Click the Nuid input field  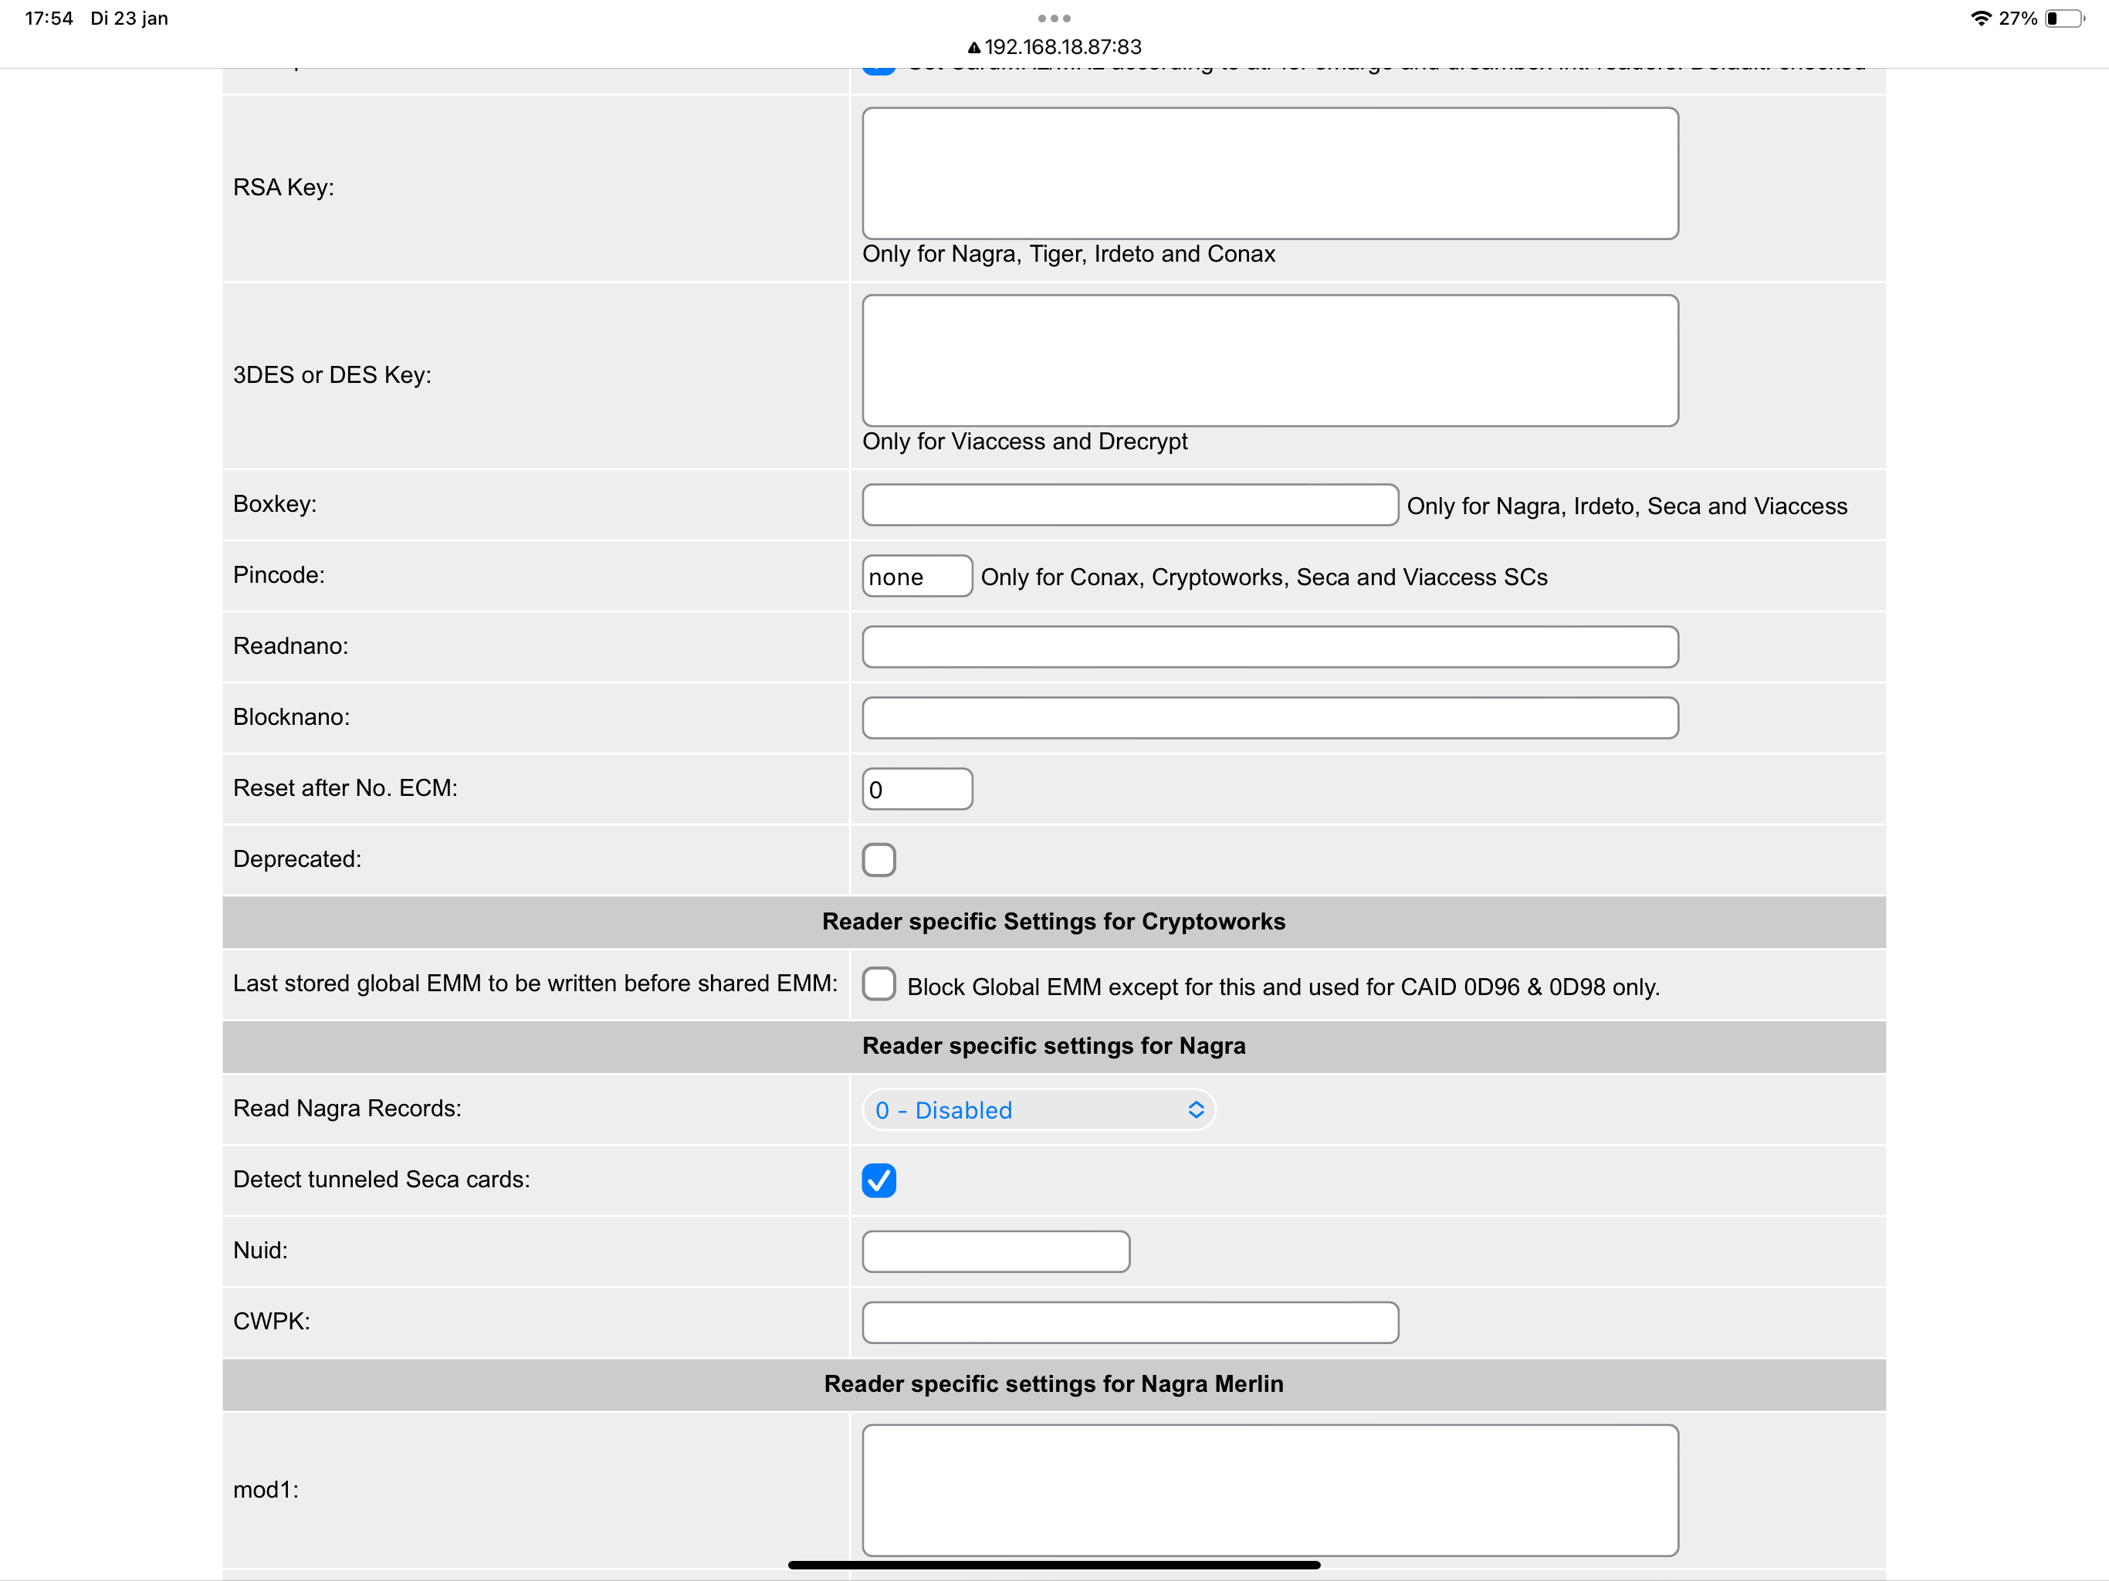(995, 1251)
